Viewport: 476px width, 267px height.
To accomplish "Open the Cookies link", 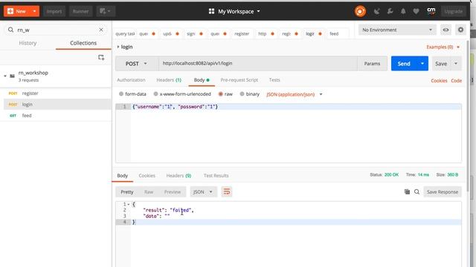I will [x=439, y=81].
